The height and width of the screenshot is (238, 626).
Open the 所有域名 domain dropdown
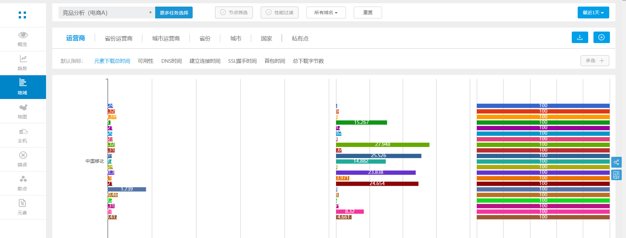(326, 12)
